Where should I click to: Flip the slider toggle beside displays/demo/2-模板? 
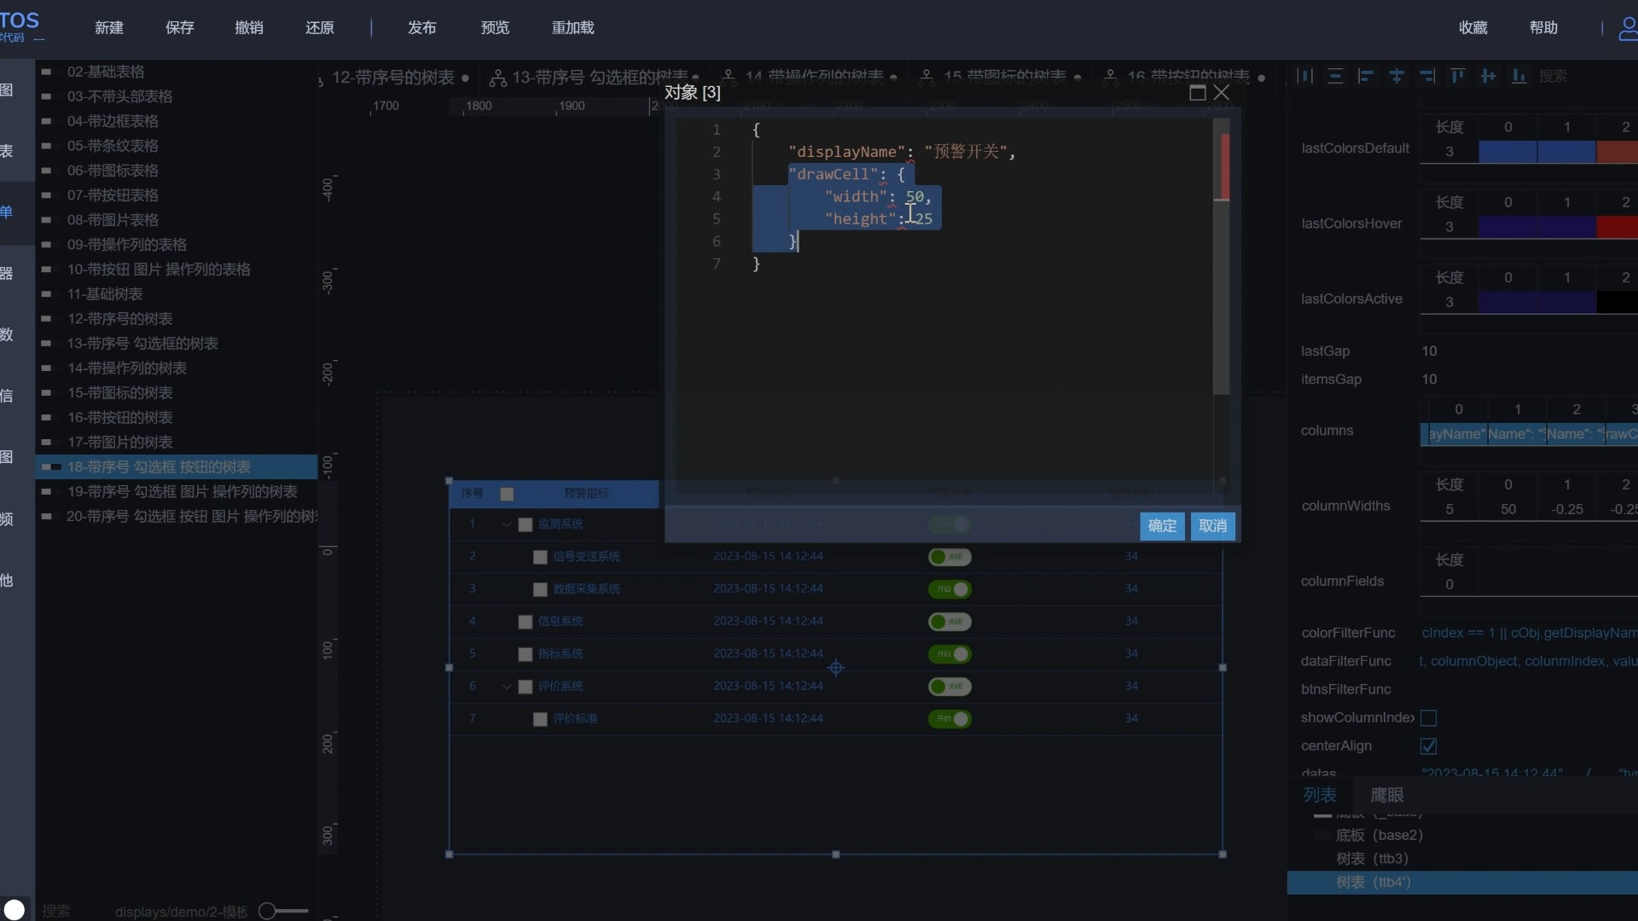283,911
